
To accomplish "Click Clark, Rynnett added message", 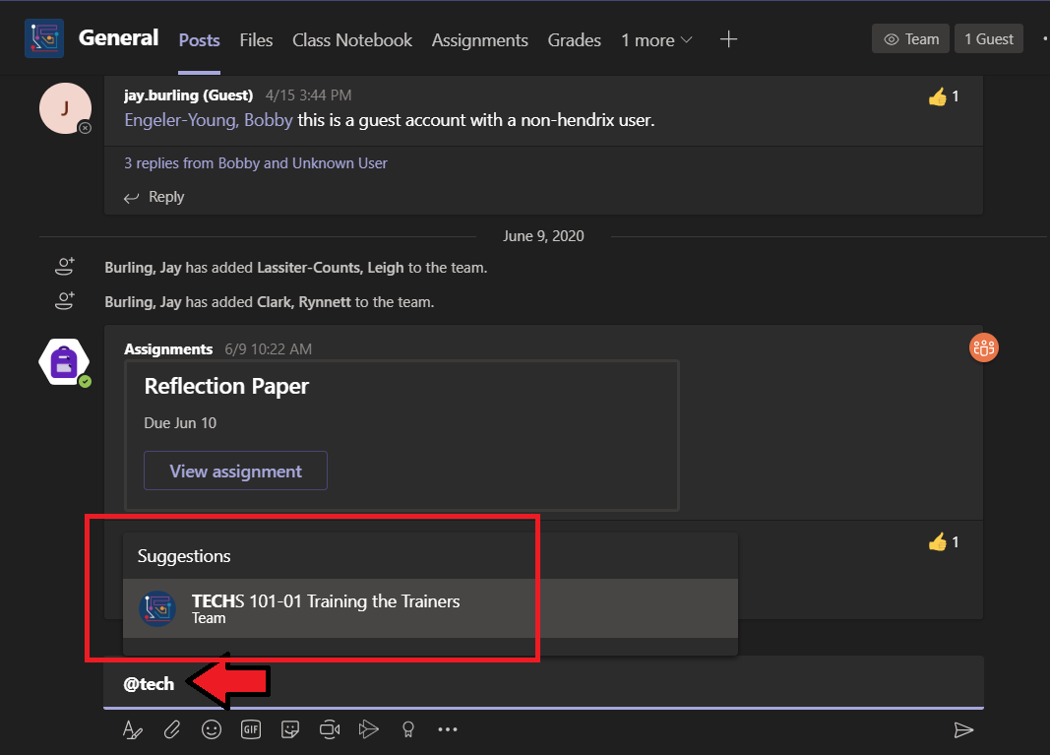I will (x=270, y=302).
